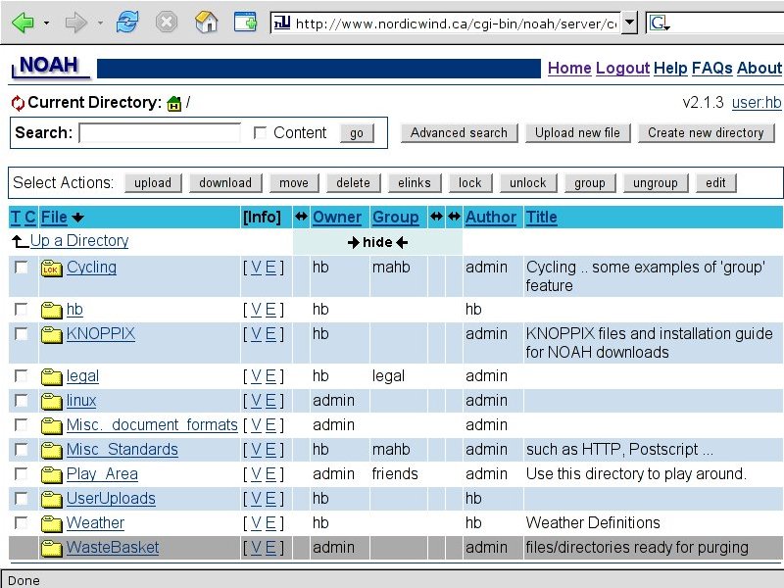Enable the Content search checkbox
Viewport: 784px width, 588px height.
click(x=260, y=133)
